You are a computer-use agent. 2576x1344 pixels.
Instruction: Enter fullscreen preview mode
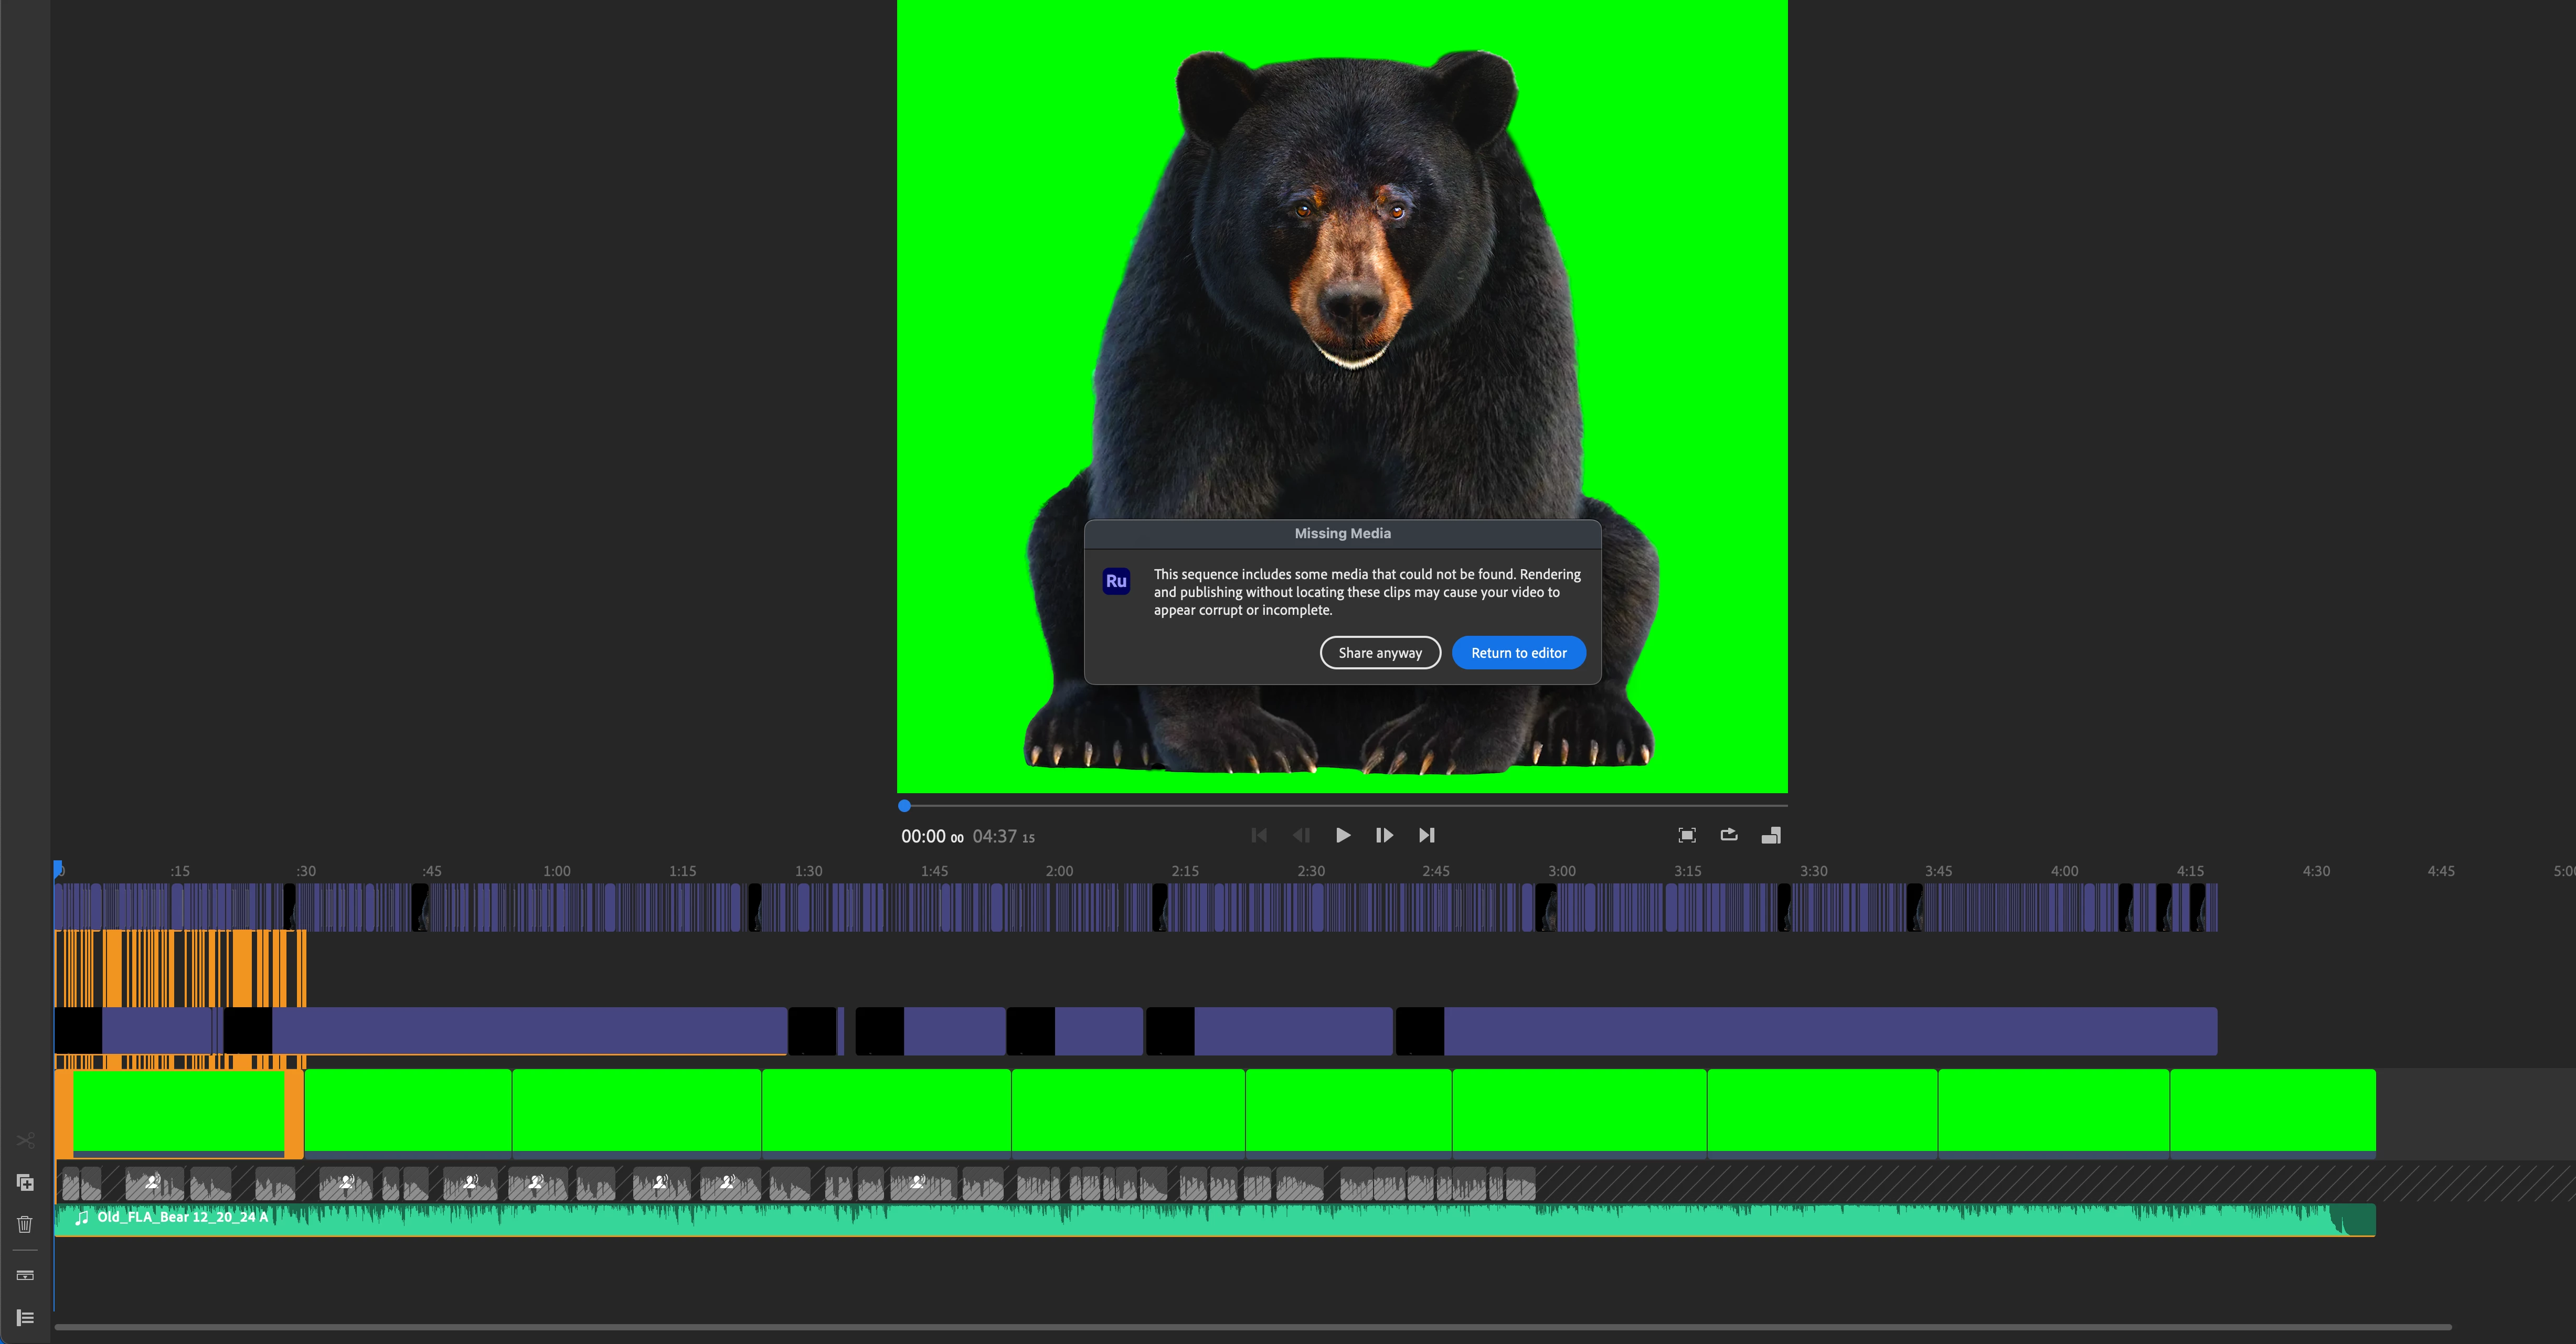(1686, 835)
